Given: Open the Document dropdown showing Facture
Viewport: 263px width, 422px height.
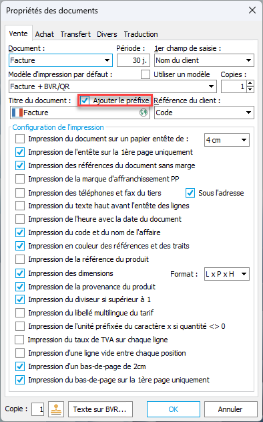Looking at the screenshot, I should click(61, 60).
